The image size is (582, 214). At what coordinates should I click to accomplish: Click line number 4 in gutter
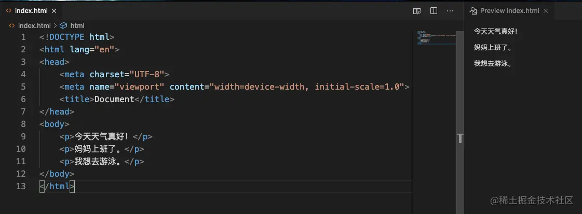click(x=23, y=75)
